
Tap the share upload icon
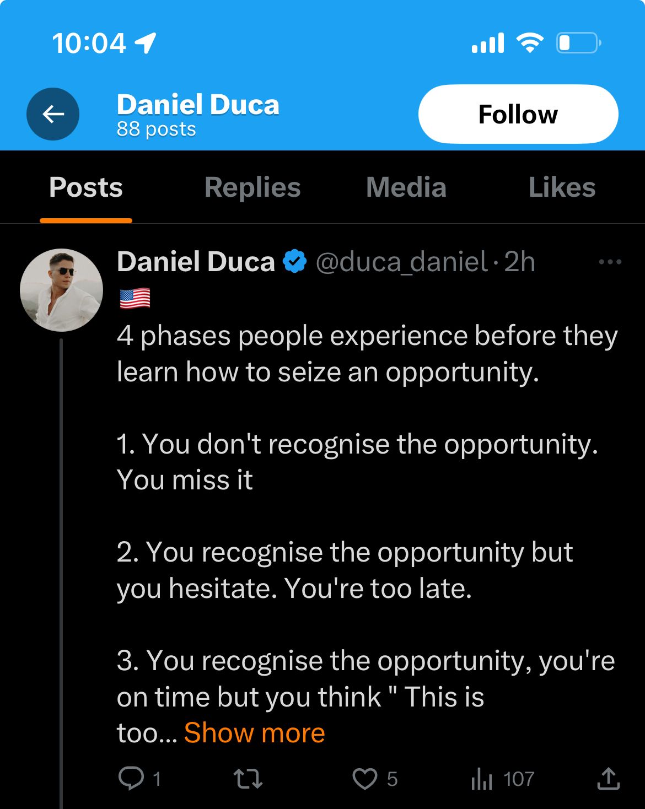point(609,778)
